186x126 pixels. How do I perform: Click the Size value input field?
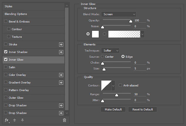(140, 69)
